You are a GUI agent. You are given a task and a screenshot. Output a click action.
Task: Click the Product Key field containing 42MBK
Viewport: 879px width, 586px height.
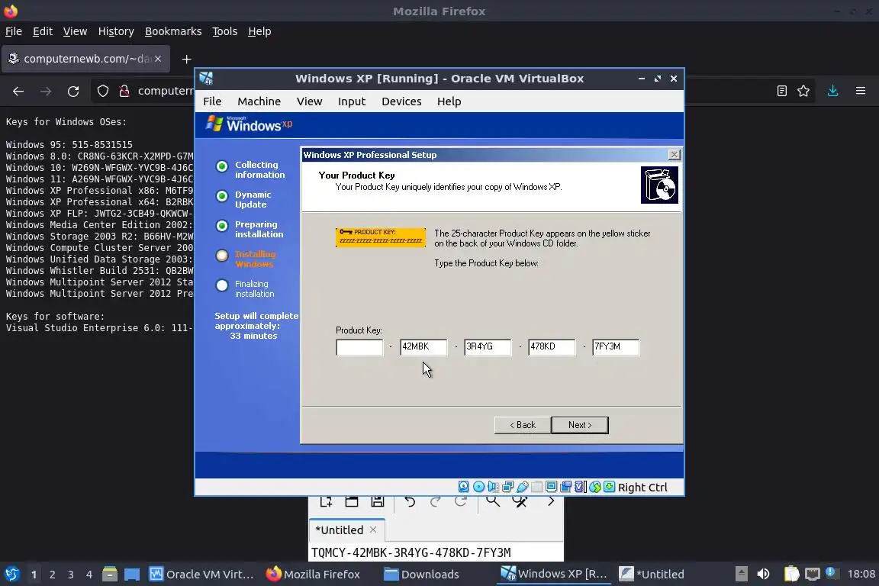(x=423, y=347)
